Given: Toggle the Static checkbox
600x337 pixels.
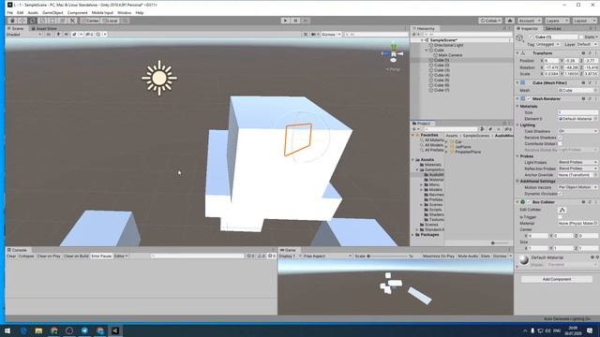Looking at the screenshot, I should [x=581, y=37].
